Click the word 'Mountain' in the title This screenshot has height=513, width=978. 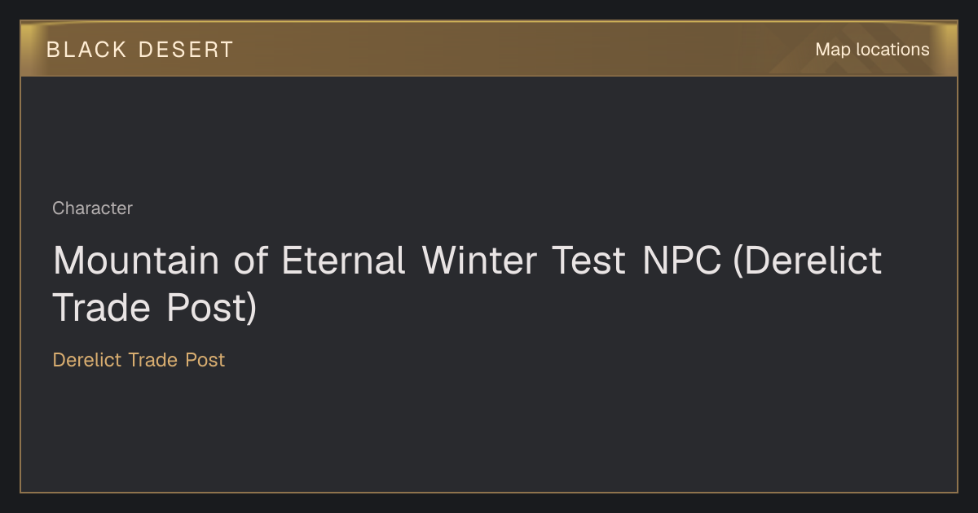tap(136, 261)
